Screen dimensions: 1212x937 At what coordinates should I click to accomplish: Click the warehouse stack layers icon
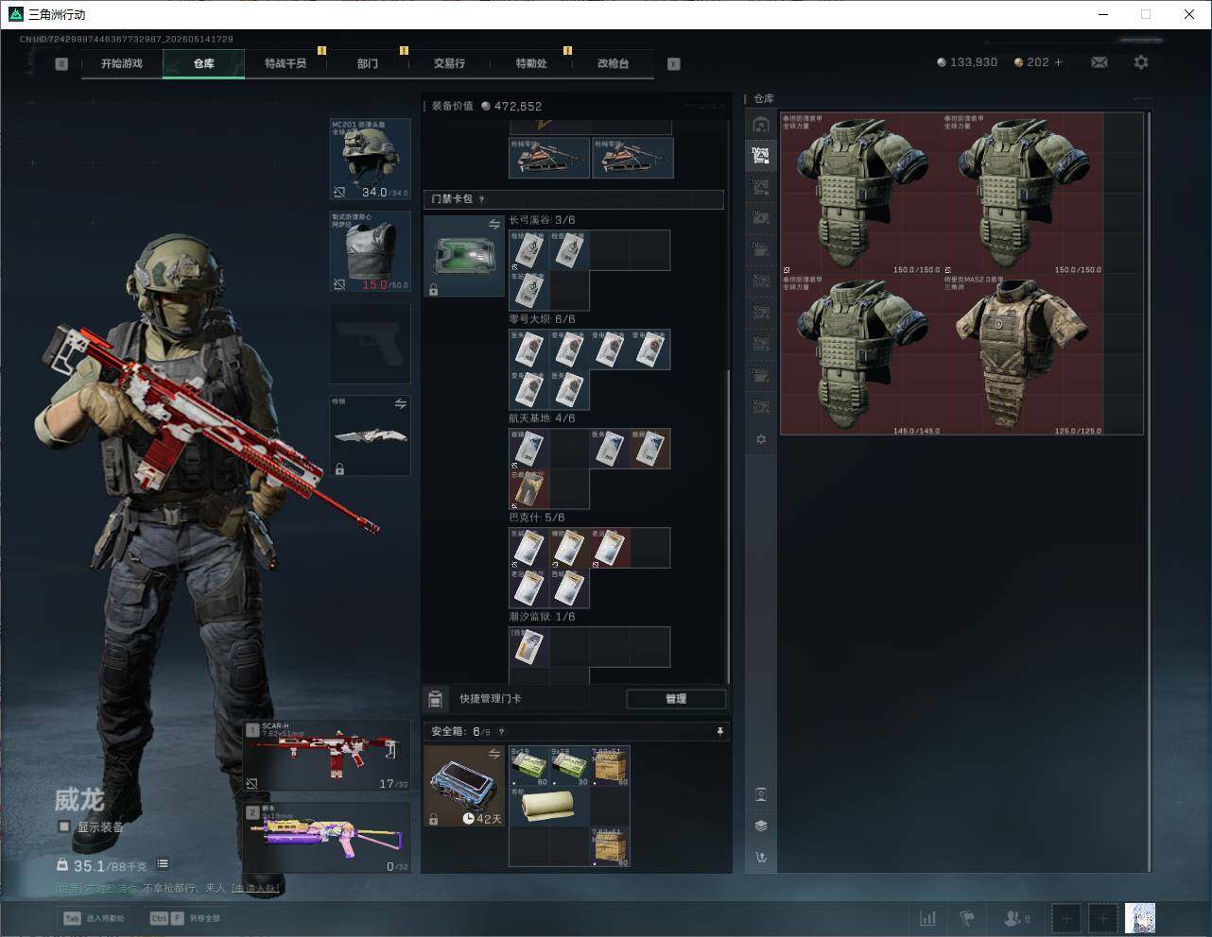pyautogui.click(x=761, y=826)
